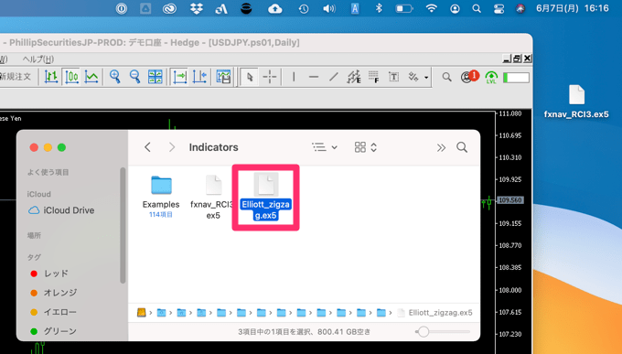This screenshot has height=354, width=622.
Task: Draw a vertical line
Action: [x=294, y=77]
